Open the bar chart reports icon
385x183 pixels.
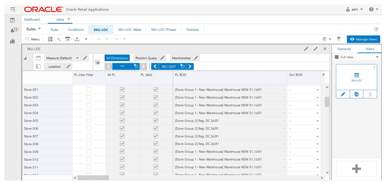click(x=12, y=41)
